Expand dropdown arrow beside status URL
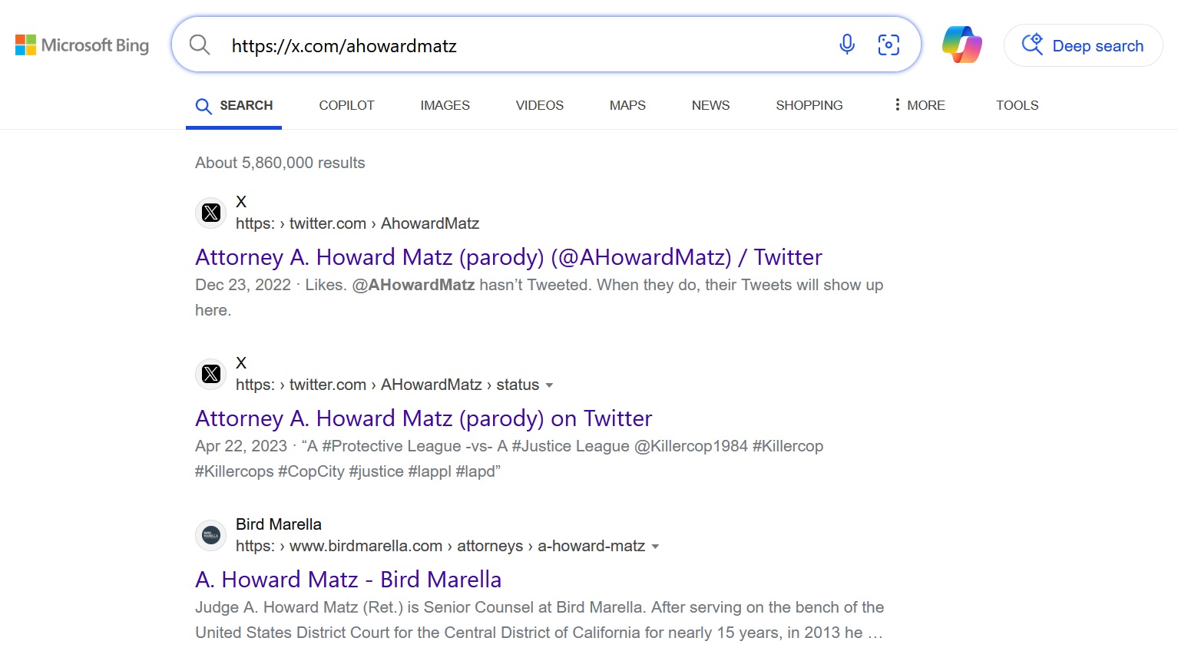1178x661 pixels. pyautogui.click(x=549, y=385)
